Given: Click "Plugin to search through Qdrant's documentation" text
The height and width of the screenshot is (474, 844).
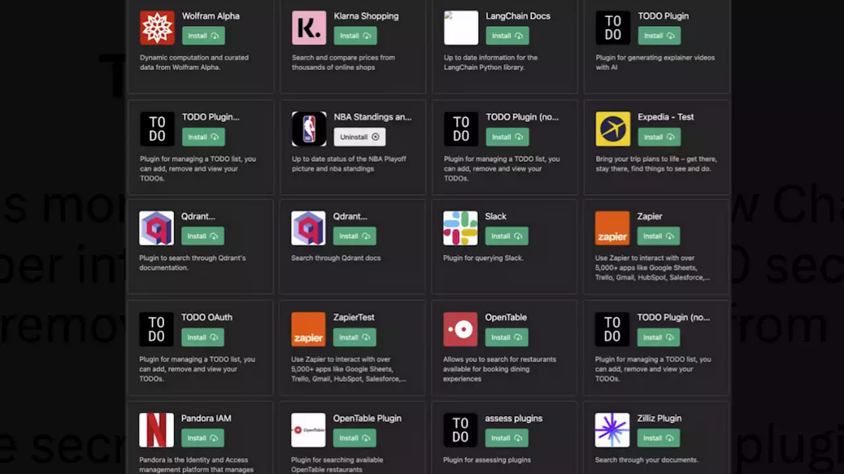Looking at the screenshot, I should click(193, 263).
